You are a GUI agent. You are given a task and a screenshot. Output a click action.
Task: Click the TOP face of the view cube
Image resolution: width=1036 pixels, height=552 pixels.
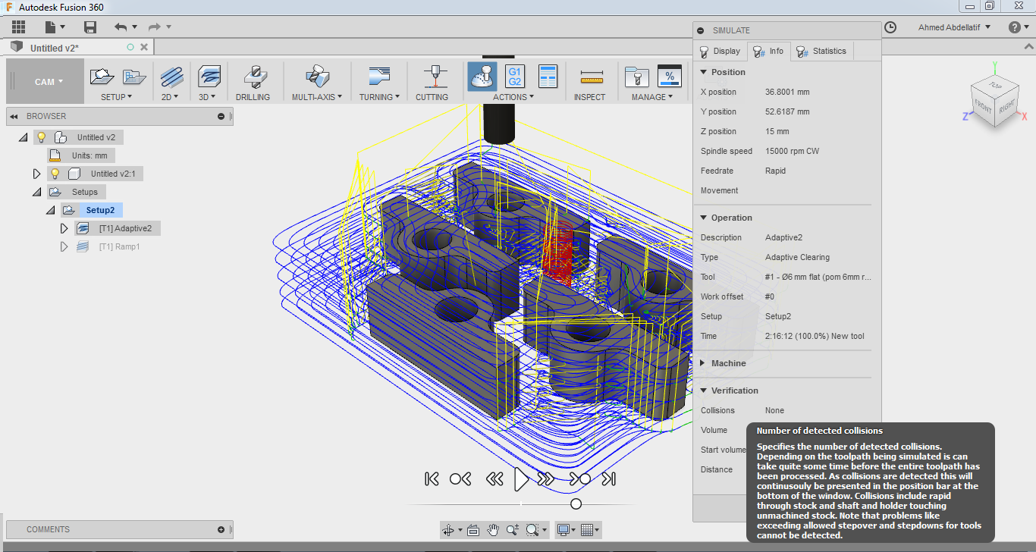995,85
